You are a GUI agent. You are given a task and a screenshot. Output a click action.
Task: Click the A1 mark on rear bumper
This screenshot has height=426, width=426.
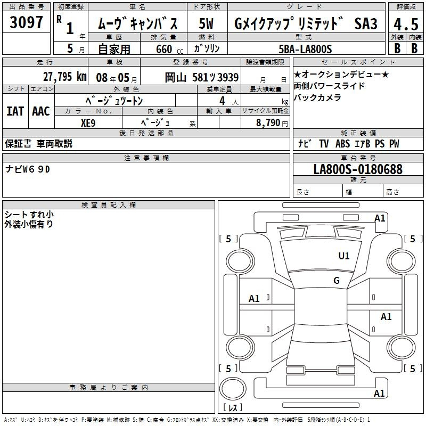(379, 394)
